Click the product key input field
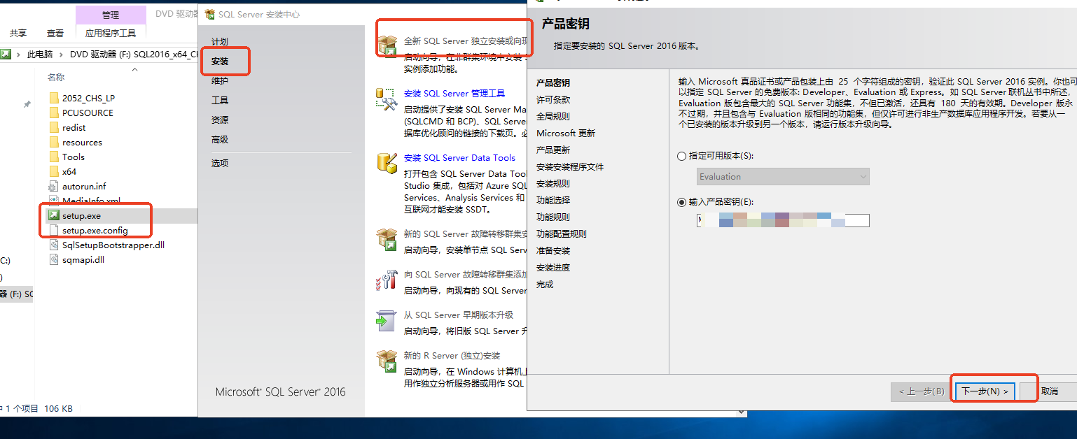The width and height of the screenshot is (1077, 439). (783, 221)
